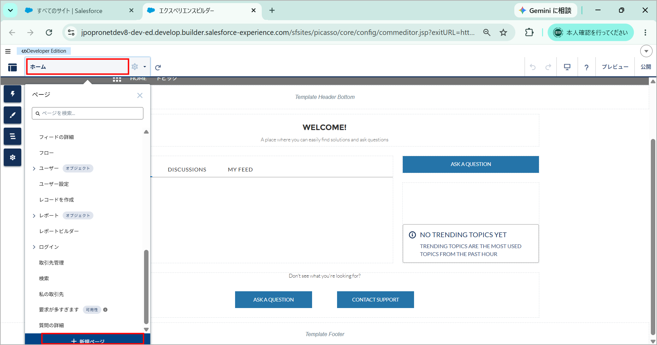Open the Components lightning bolt panel

tap(13, 94)
